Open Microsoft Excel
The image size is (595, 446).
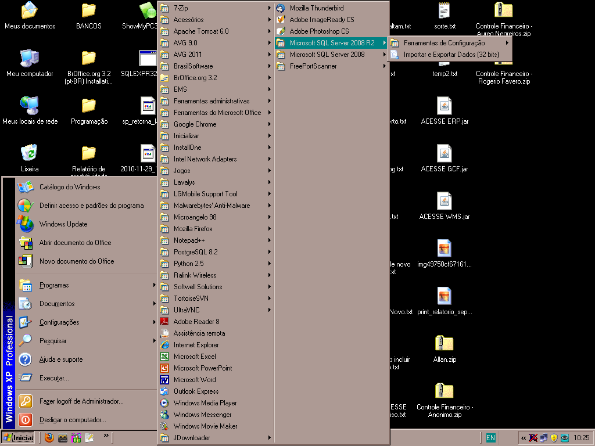coord(216,357)
